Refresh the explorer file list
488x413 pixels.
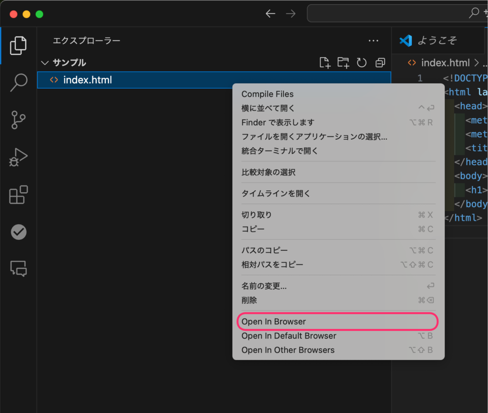(362, 62)
